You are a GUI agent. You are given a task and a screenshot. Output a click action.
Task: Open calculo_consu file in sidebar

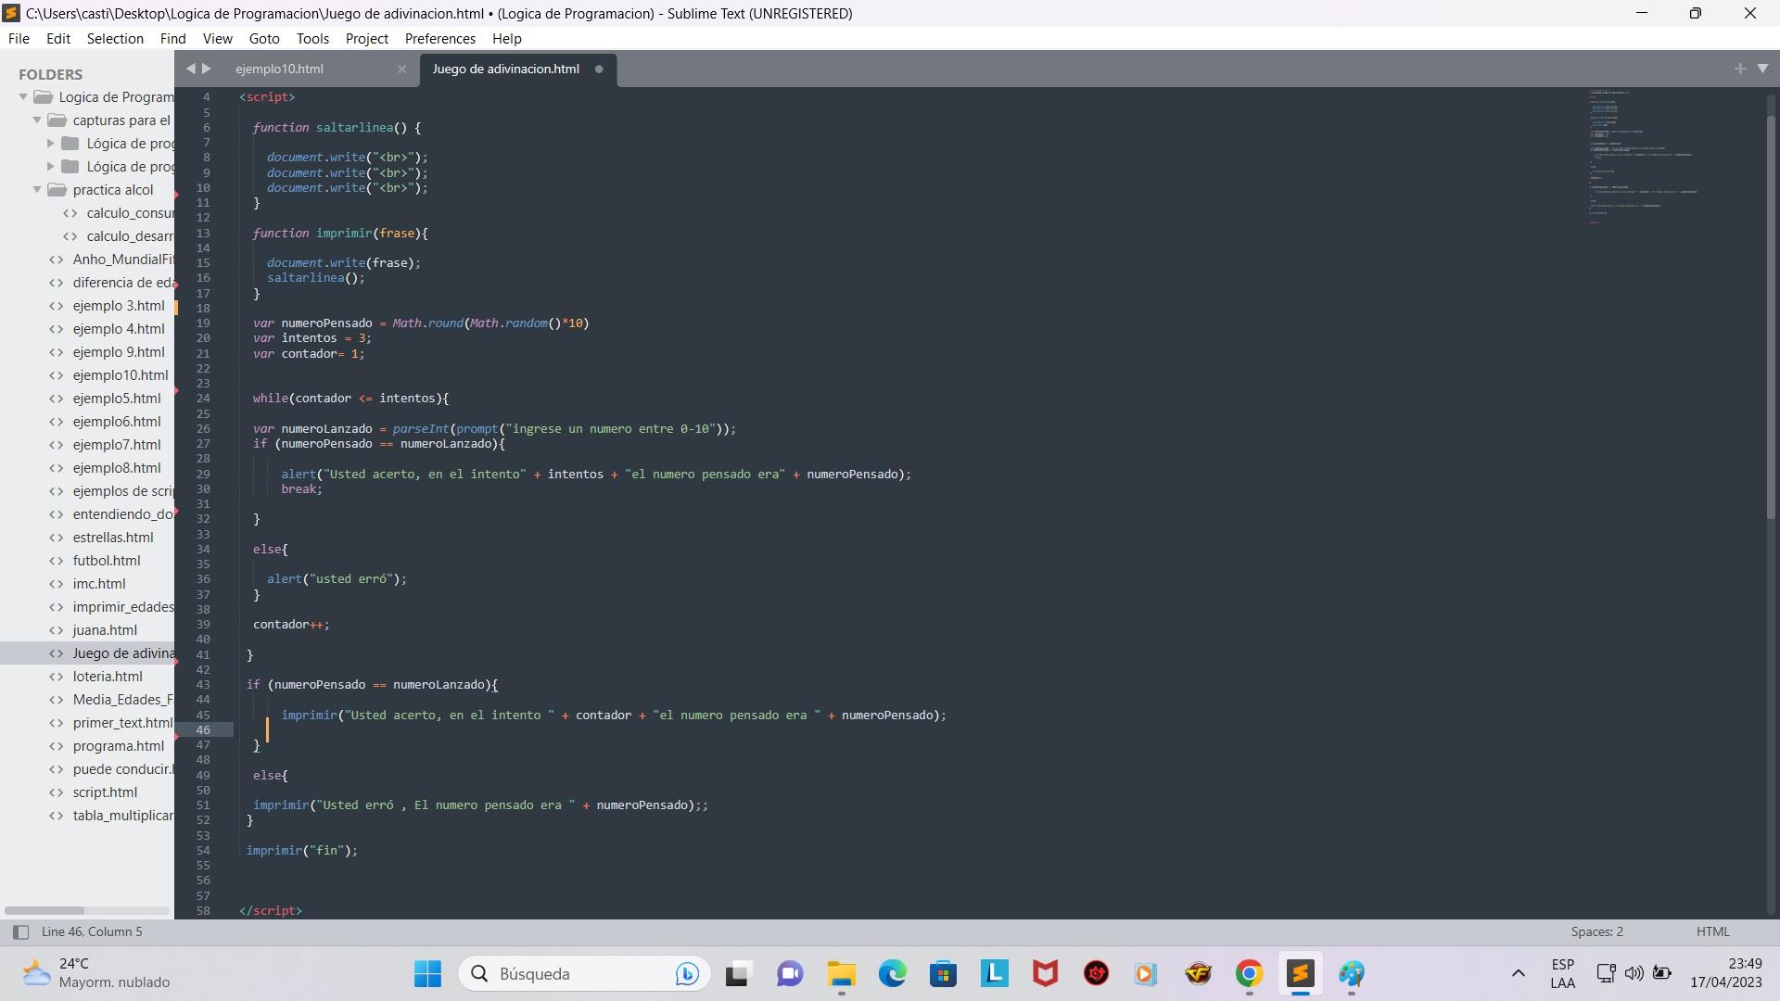(x=130, y=212)
